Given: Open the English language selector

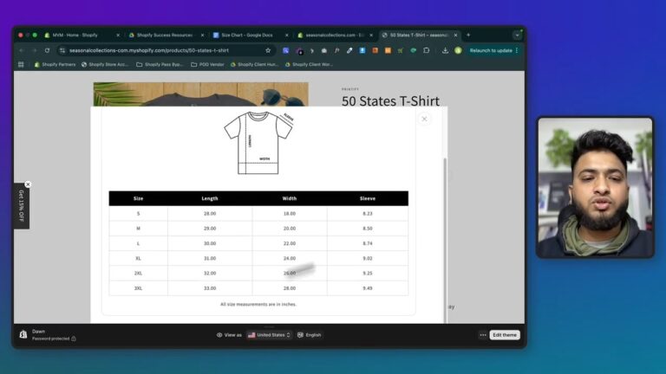Looking at the screenshot, I should coord(310,335).
